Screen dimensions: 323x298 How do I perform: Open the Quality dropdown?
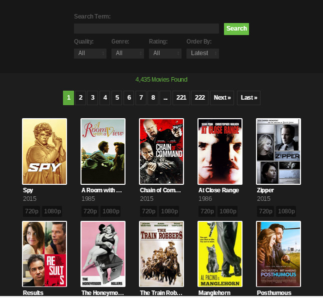pyautogui.click(x=90, y=54)
